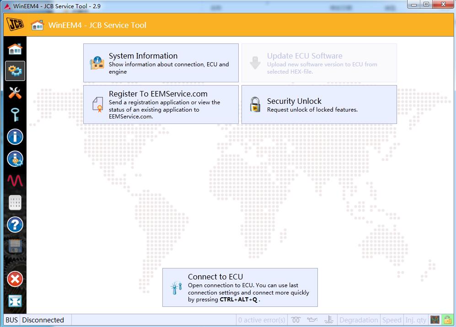This screenshot has height=327, width=456.
Task: Open the wrench and screwdriver tools icon
Action: tap(15, 93)
